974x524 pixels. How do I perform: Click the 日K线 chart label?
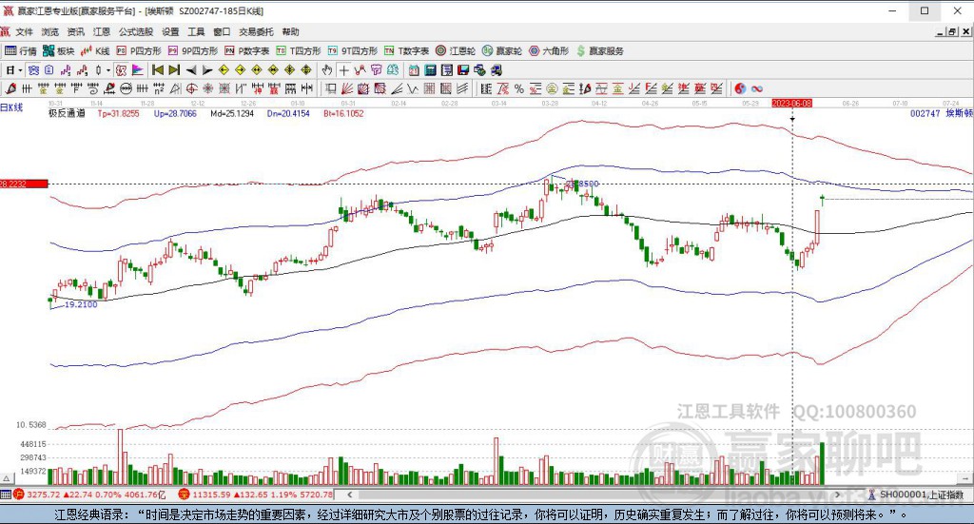11,107
